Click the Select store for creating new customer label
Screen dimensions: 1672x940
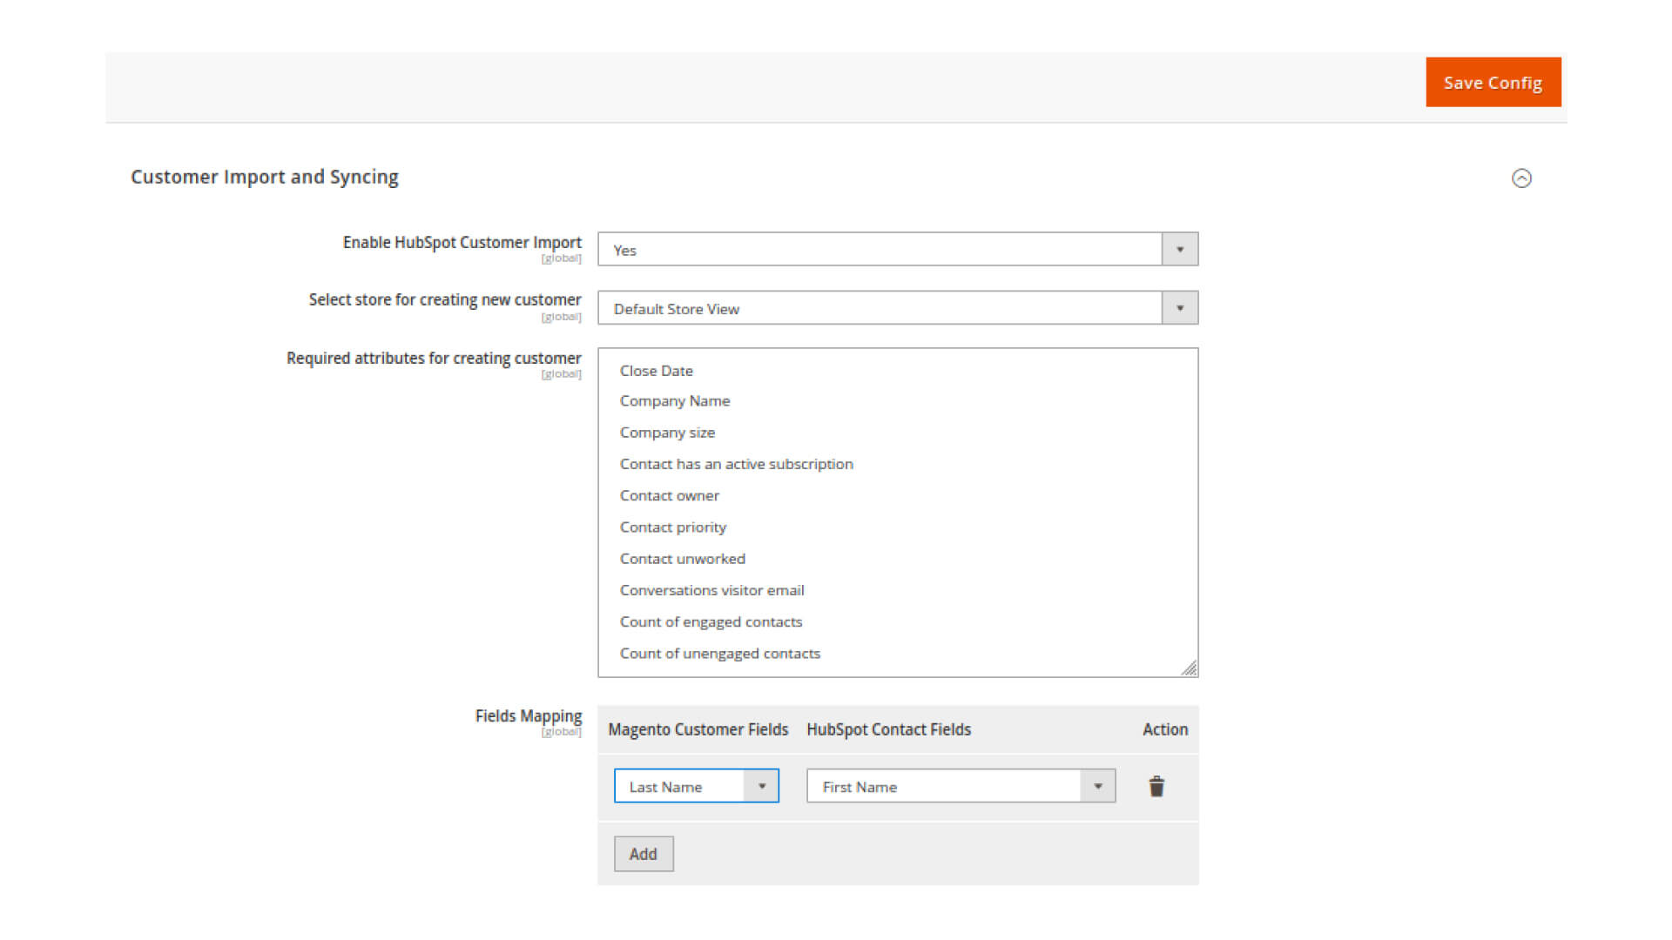445,299
